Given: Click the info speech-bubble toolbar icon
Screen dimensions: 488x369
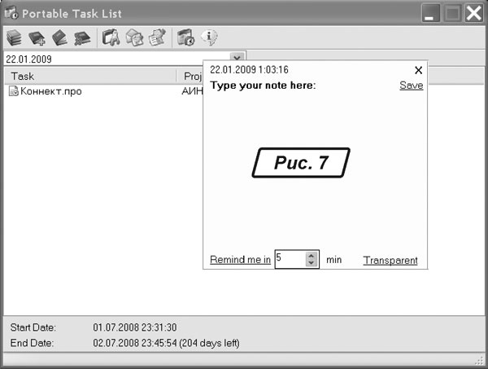Looking at the screenshot, I should pos(209,37).
